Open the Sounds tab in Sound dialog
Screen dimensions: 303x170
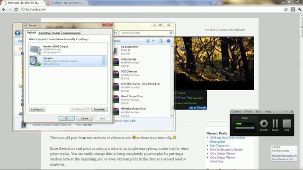pyautogui.click(x=56, y=33)
